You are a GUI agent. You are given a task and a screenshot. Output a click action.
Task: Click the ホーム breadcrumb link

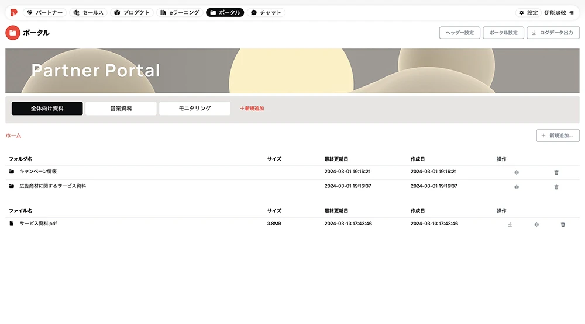pyautogui.click(x=13, y=135)
